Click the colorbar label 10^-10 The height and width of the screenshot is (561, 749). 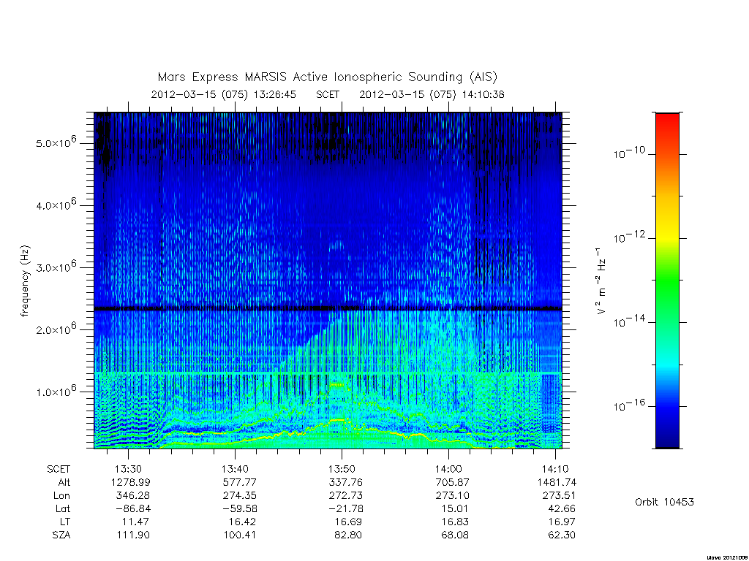pos(630,153)
